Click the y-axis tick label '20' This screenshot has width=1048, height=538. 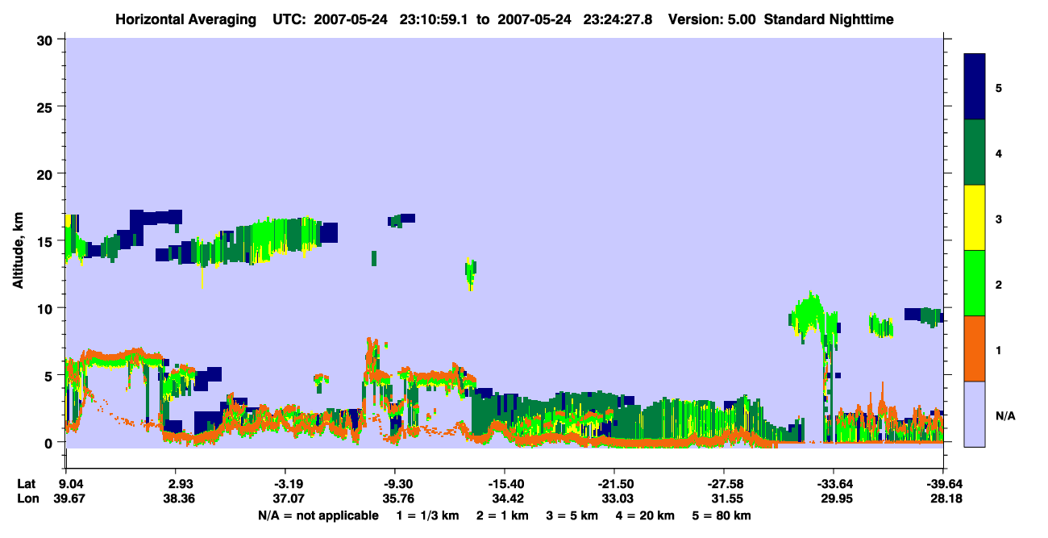pos(47,173)
